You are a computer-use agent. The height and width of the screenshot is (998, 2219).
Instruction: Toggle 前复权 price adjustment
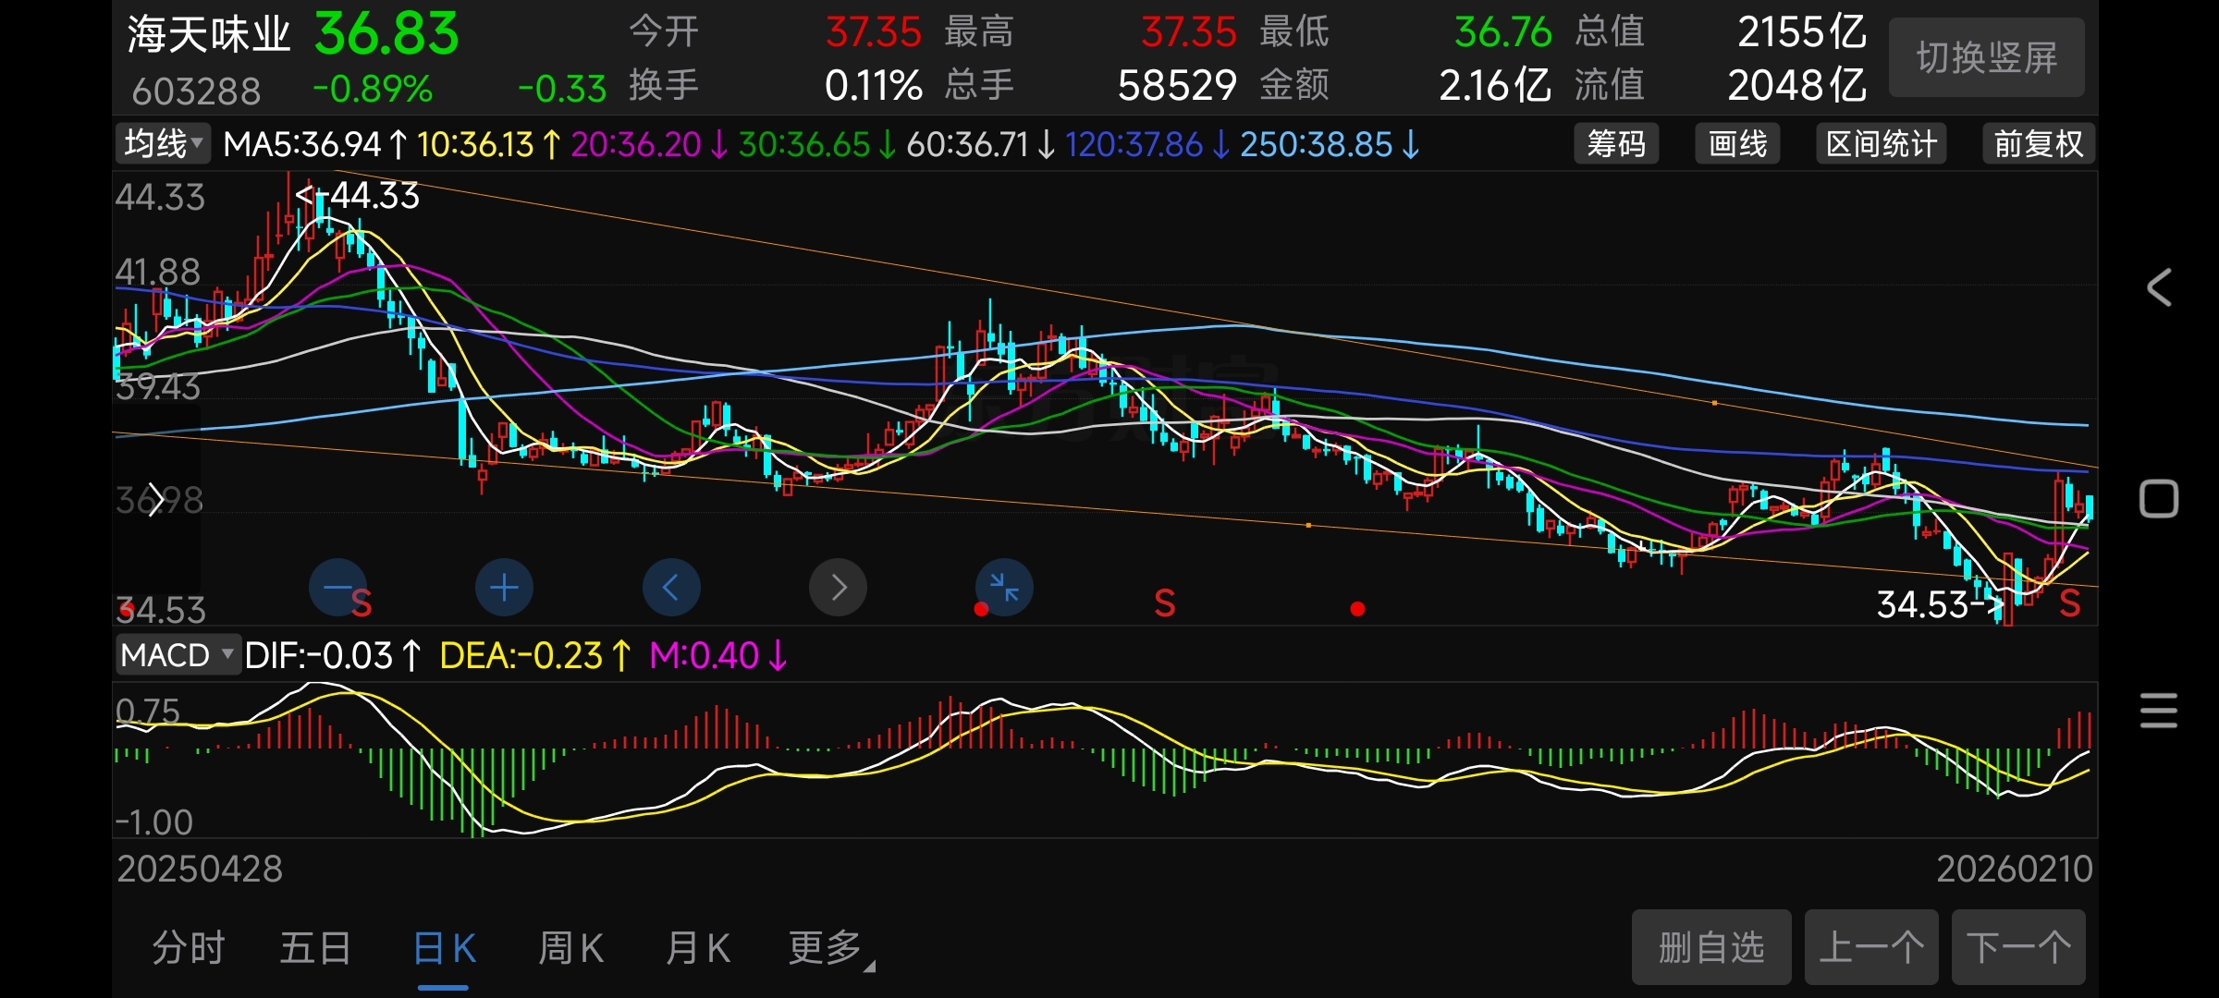click(2039, 144)
